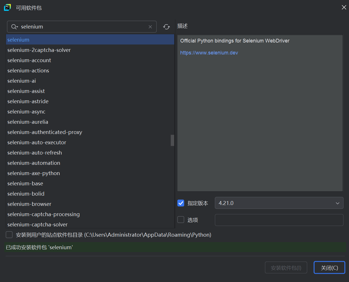
Task: Uncheck the specify version checkbox
Action: point(181,203)
